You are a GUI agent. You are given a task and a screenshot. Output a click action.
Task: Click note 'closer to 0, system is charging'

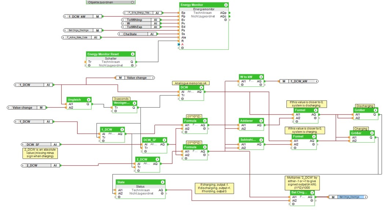pyautogui.click(x=305, y=130)
